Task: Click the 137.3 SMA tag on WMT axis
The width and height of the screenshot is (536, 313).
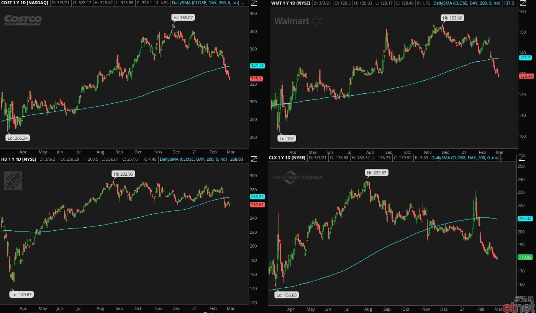Action: coord(525,58)
